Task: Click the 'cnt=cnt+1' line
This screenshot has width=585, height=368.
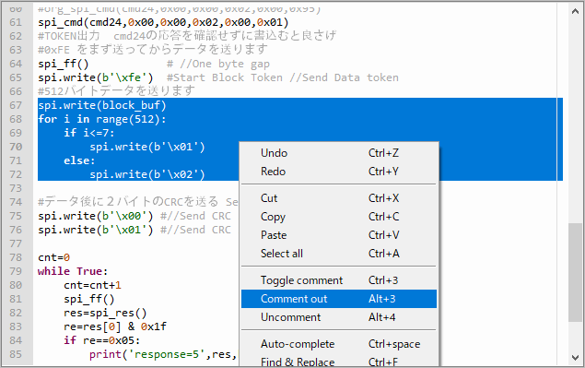Action: click(x=92, y=285)
